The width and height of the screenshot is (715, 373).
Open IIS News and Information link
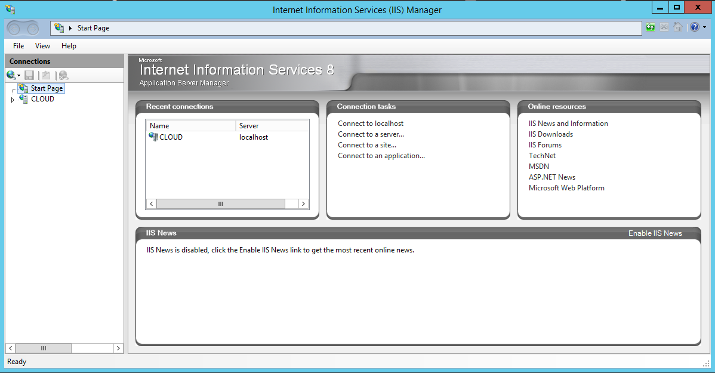568,124
